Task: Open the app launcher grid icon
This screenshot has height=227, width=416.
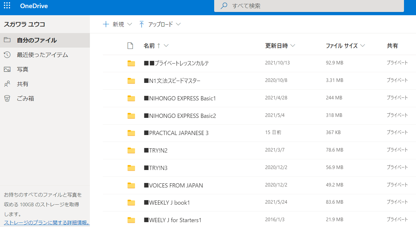Action: pos(7,6)
